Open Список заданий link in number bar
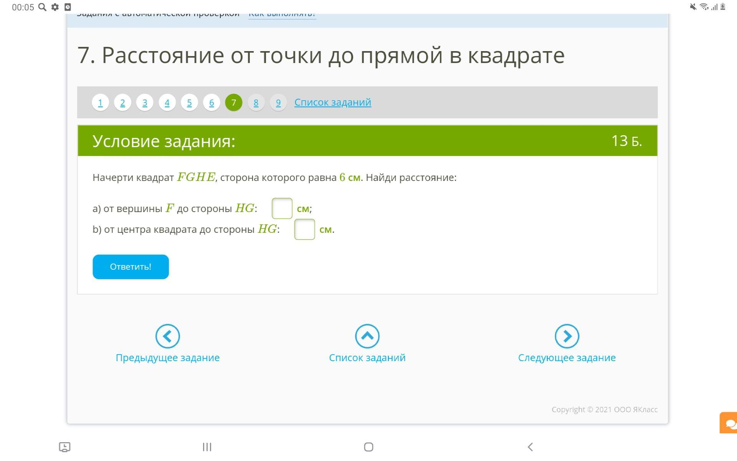This screenshot has height=461, width=737. click(x=332, y=102)
